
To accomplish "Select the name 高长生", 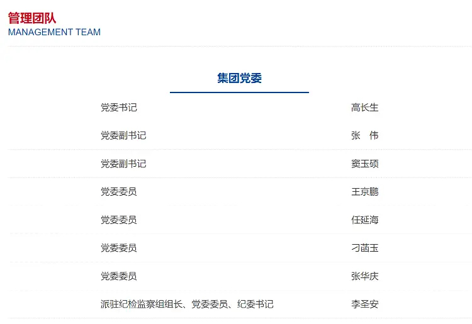I will pyautogui.click(x=365, y=108).
